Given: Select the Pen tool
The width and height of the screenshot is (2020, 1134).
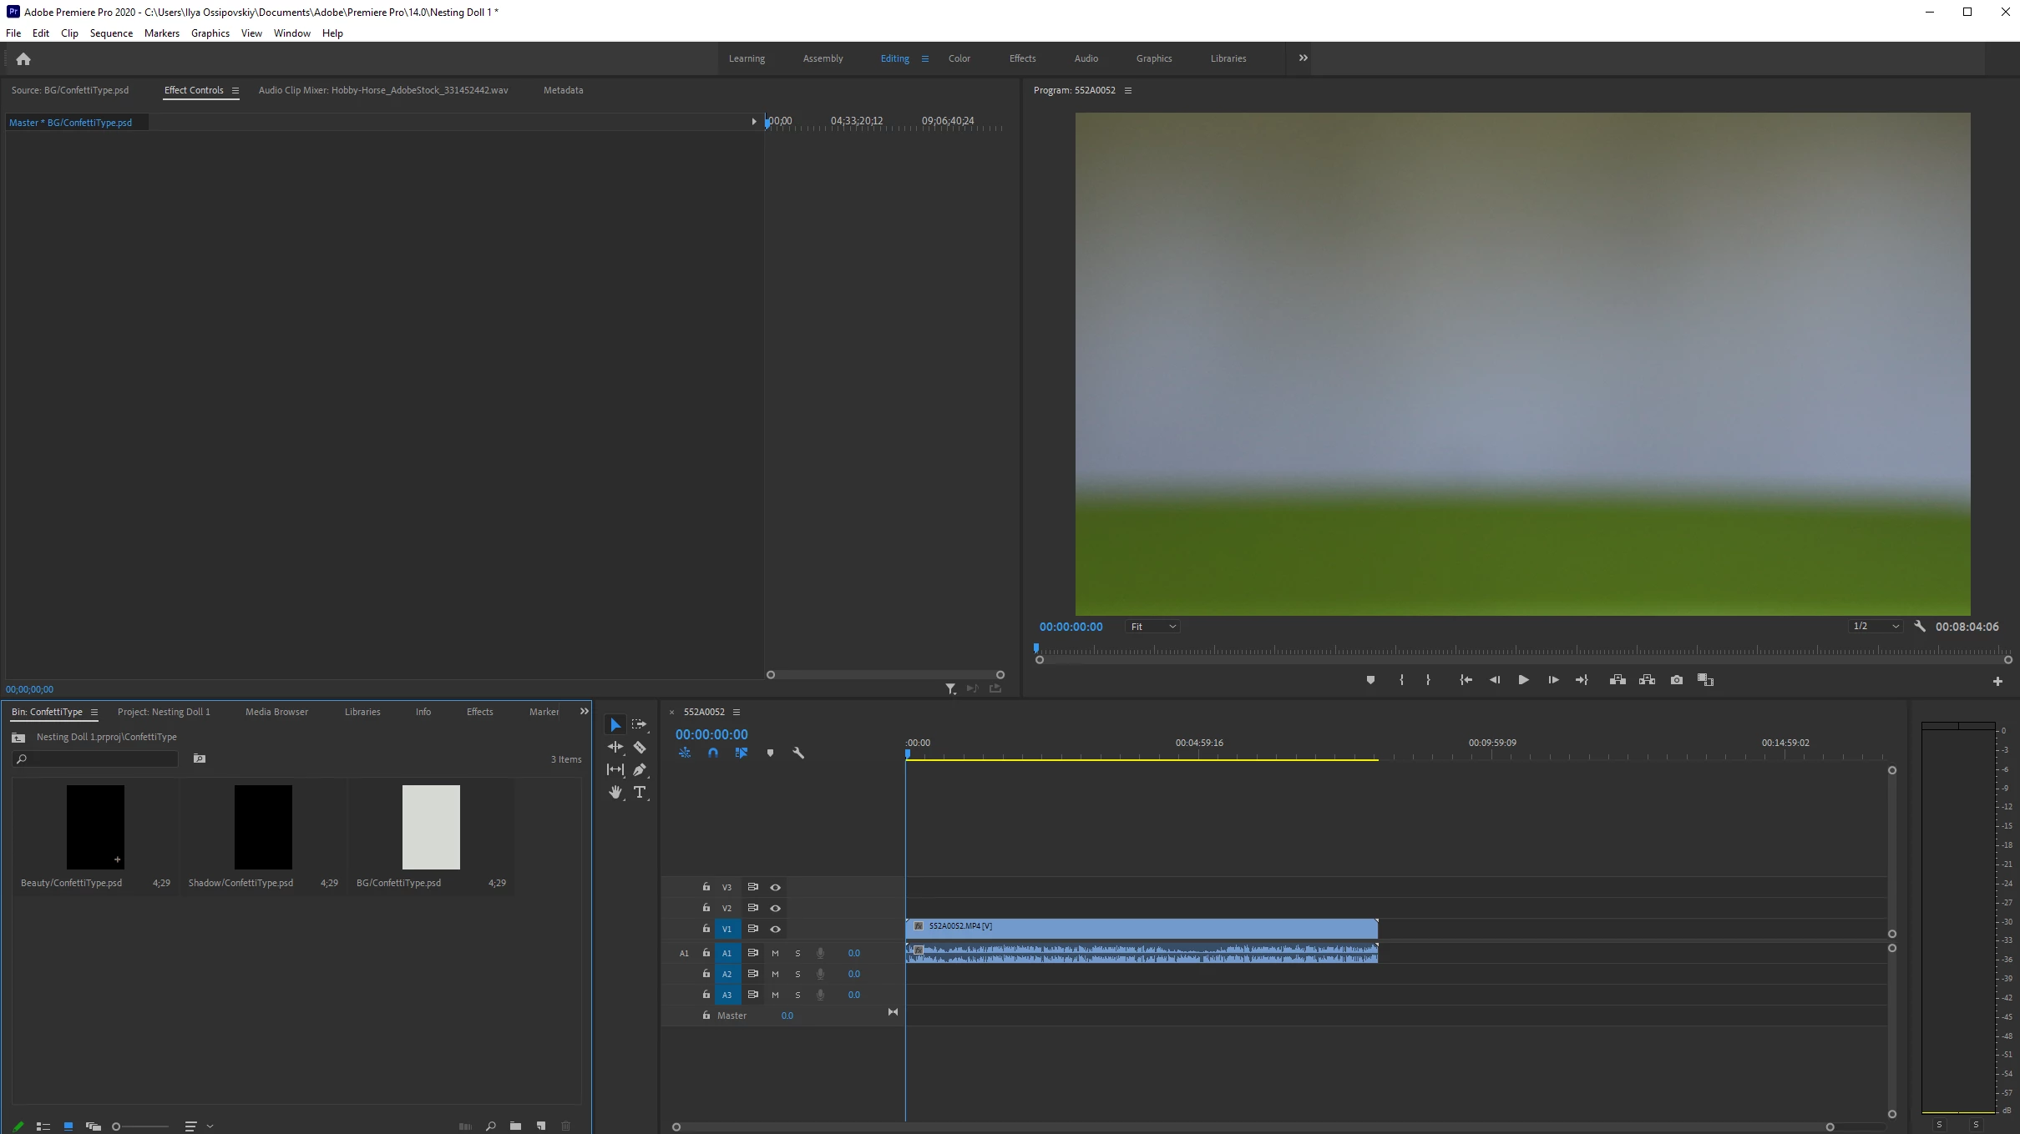Looking at the screenshot, I should tap(640, 770).
